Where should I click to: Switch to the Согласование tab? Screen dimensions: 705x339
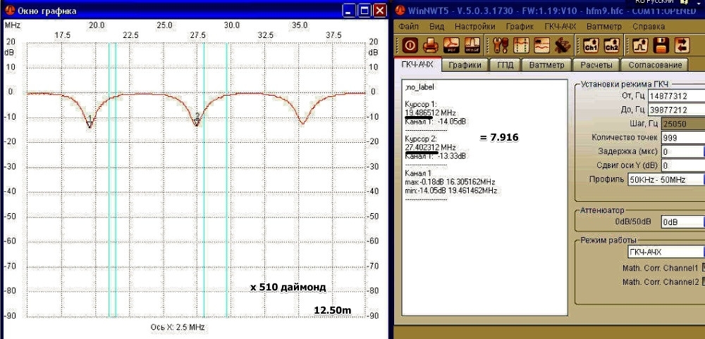[x=655, y=65]
